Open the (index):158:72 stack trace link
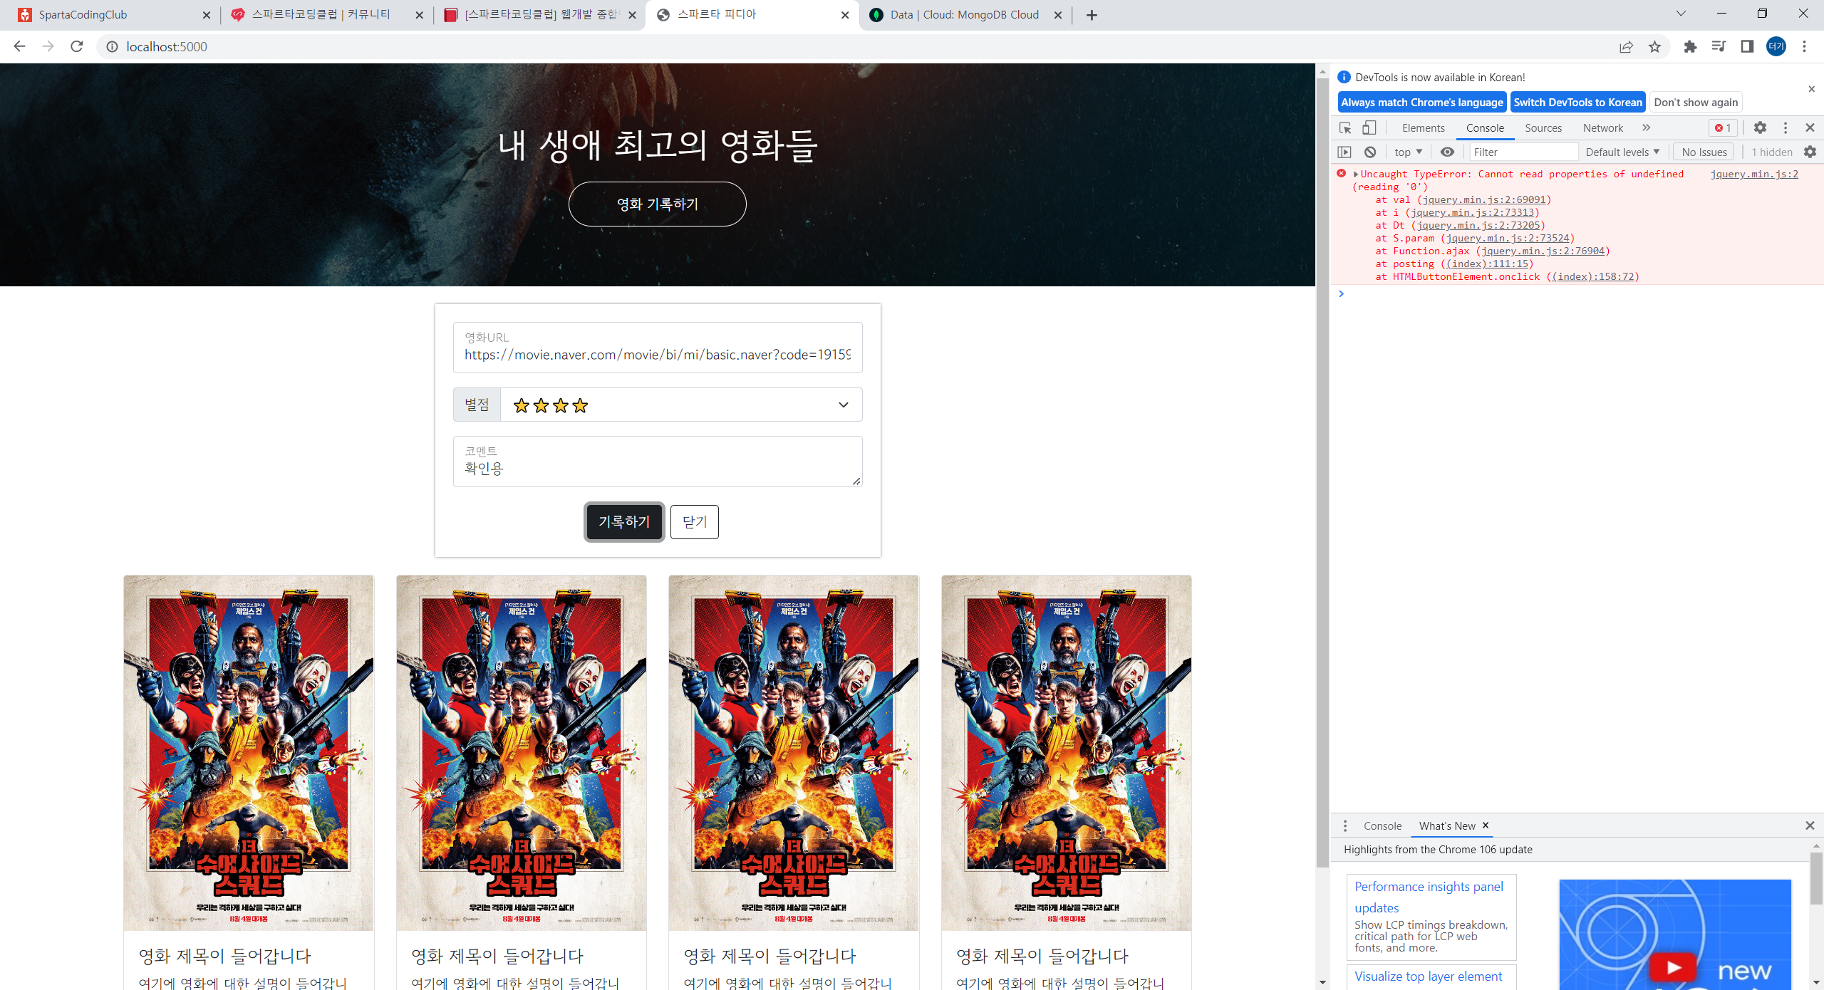 [x=1592, y=276]
